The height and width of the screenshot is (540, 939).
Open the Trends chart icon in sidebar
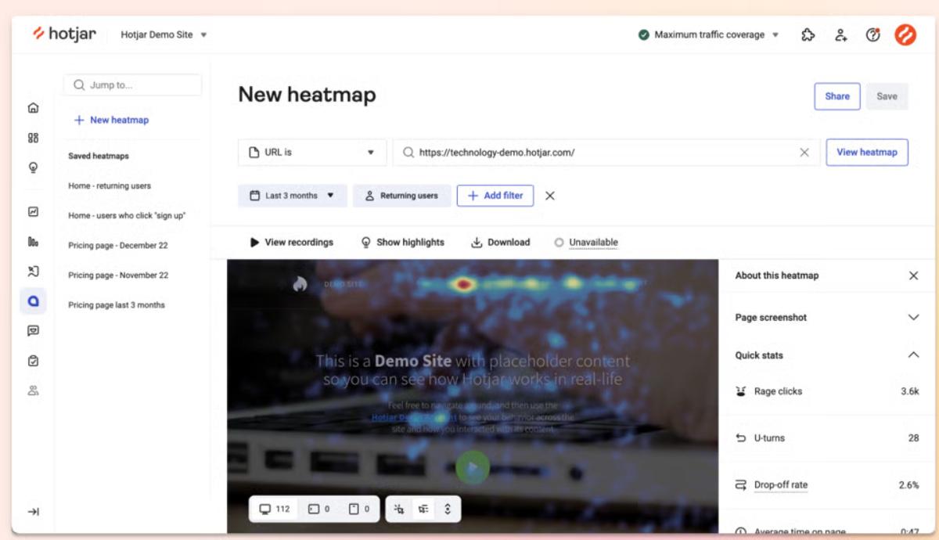pos(34,211)
